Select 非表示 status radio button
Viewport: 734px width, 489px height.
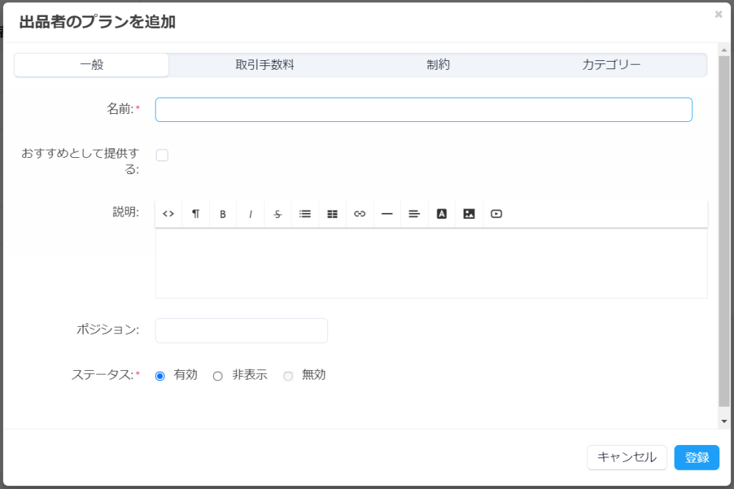click(x=218, y=376)
